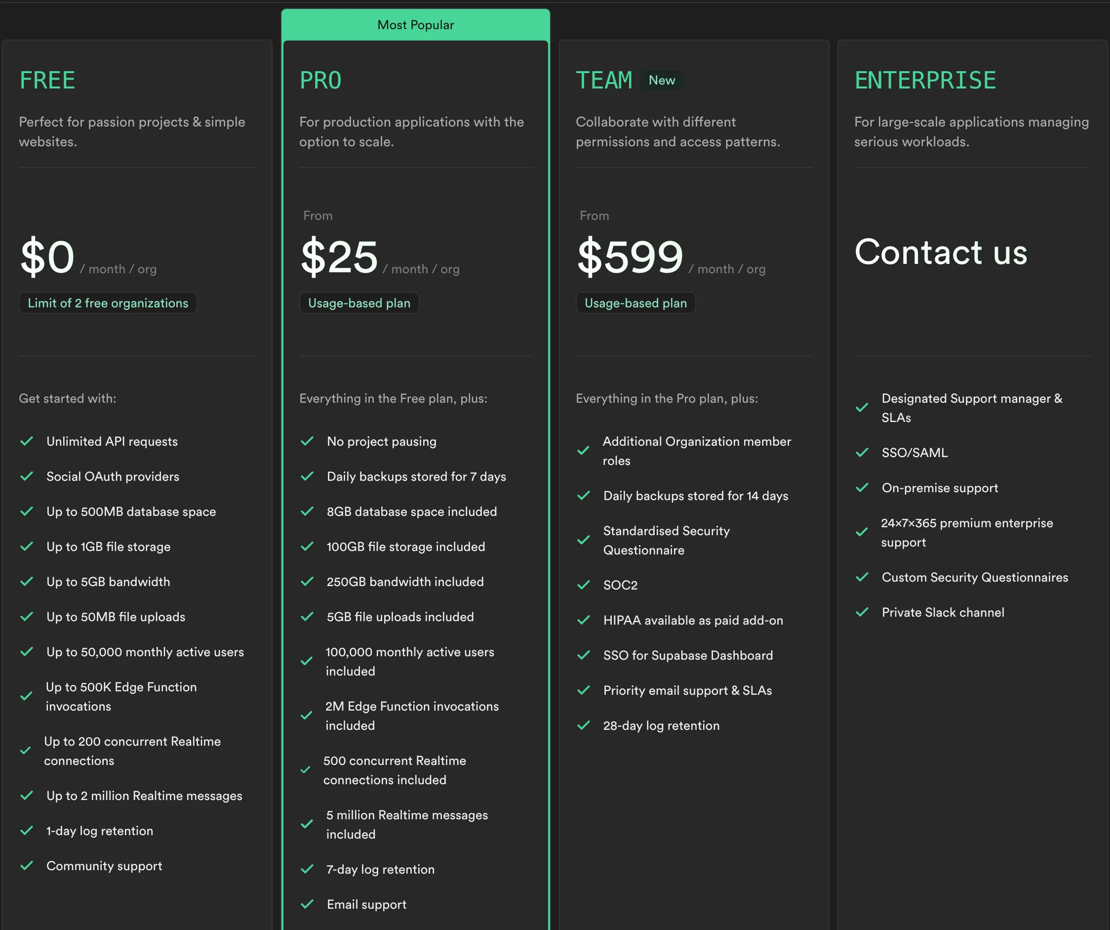Click 'Standardised Security Questionnaire' text
This screenshot has height=930, width=1110.
(667, 540)
